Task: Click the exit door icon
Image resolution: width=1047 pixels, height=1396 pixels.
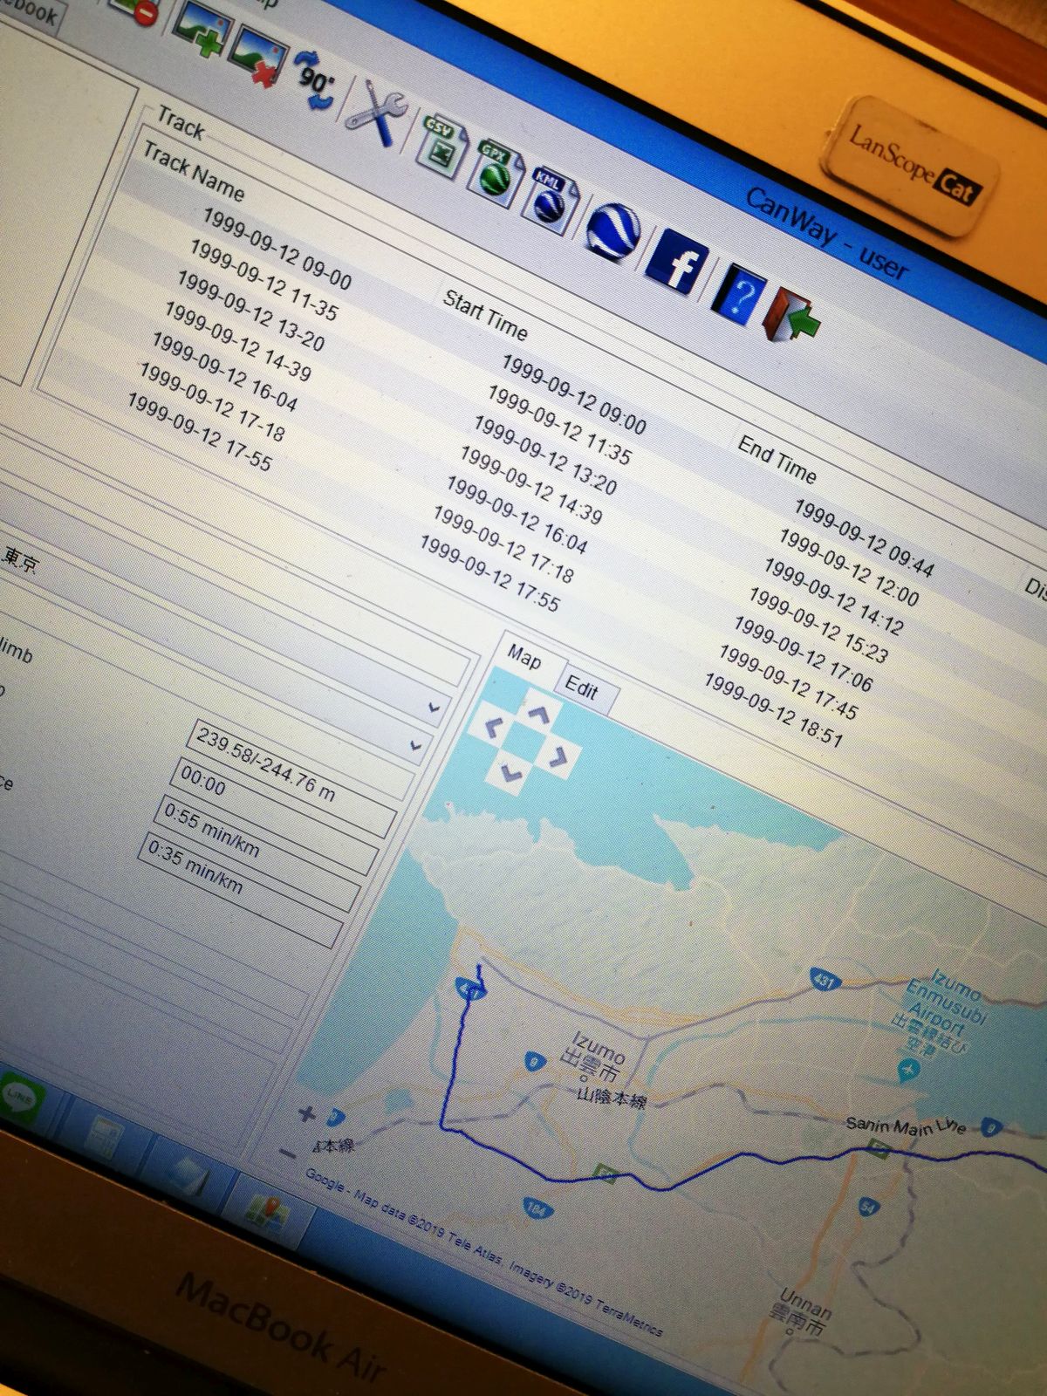Action: [x=790, y=315]
